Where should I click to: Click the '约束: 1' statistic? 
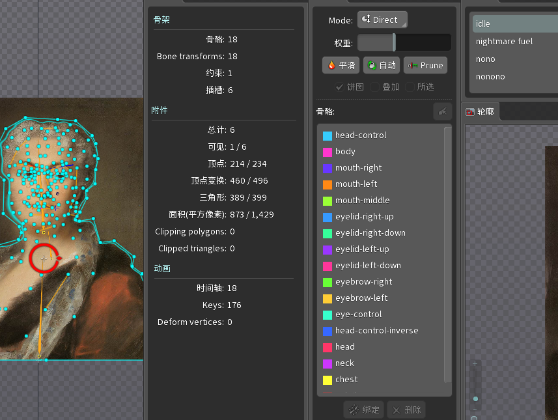pos(219,74)
